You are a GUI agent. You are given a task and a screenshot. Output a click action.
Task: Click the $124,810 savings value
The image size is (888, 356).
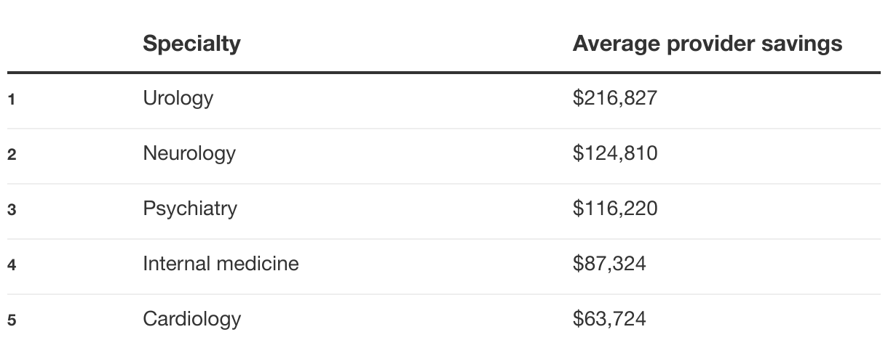614,153
